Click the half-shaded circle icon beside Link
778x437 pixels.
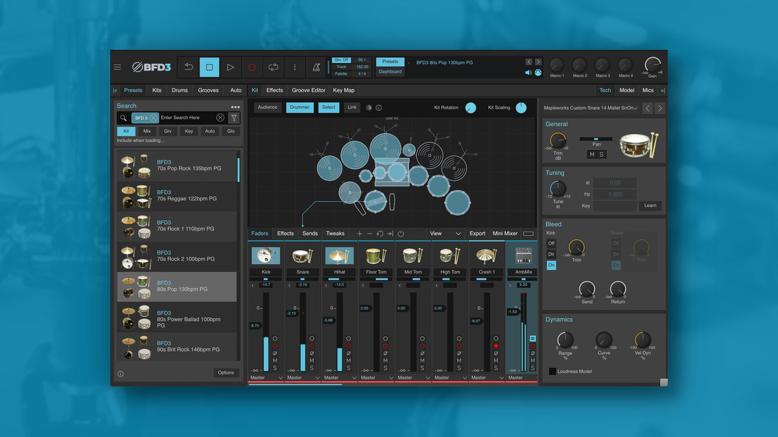(x=369, y=108)
